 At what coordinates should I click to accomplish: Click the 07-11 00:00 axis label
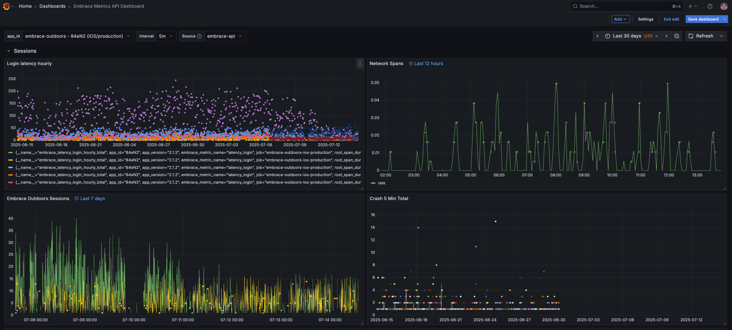click(183, 320)
